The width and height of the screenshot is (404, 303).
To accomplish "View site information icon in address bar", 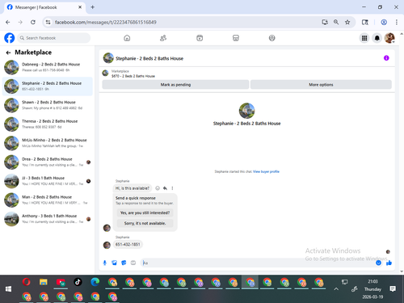I will point(48,22).
